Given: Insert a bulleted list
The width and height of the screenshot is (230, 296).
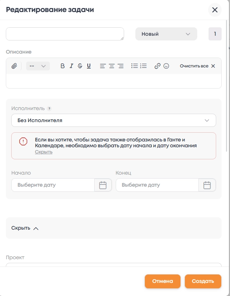Looking at the screenshot, I should pyautogui.click(x=135, y=66).
